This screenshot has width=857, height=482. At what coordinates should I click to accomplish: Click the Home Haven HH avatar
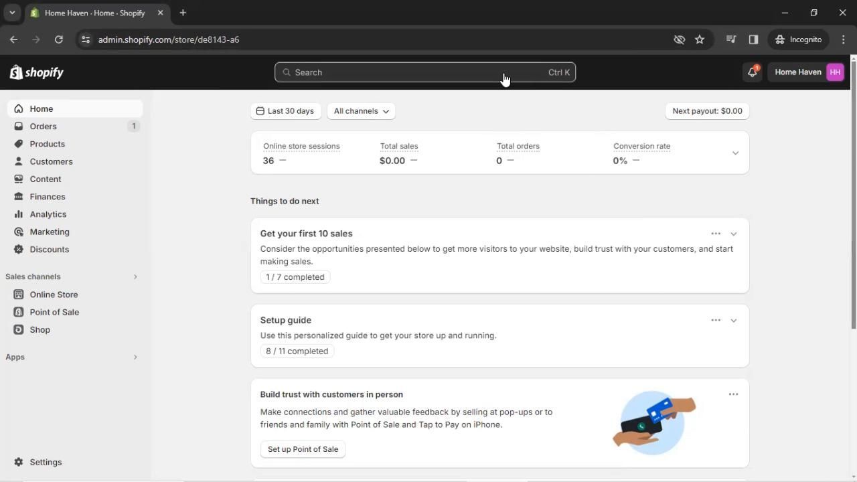coord(834,72)
